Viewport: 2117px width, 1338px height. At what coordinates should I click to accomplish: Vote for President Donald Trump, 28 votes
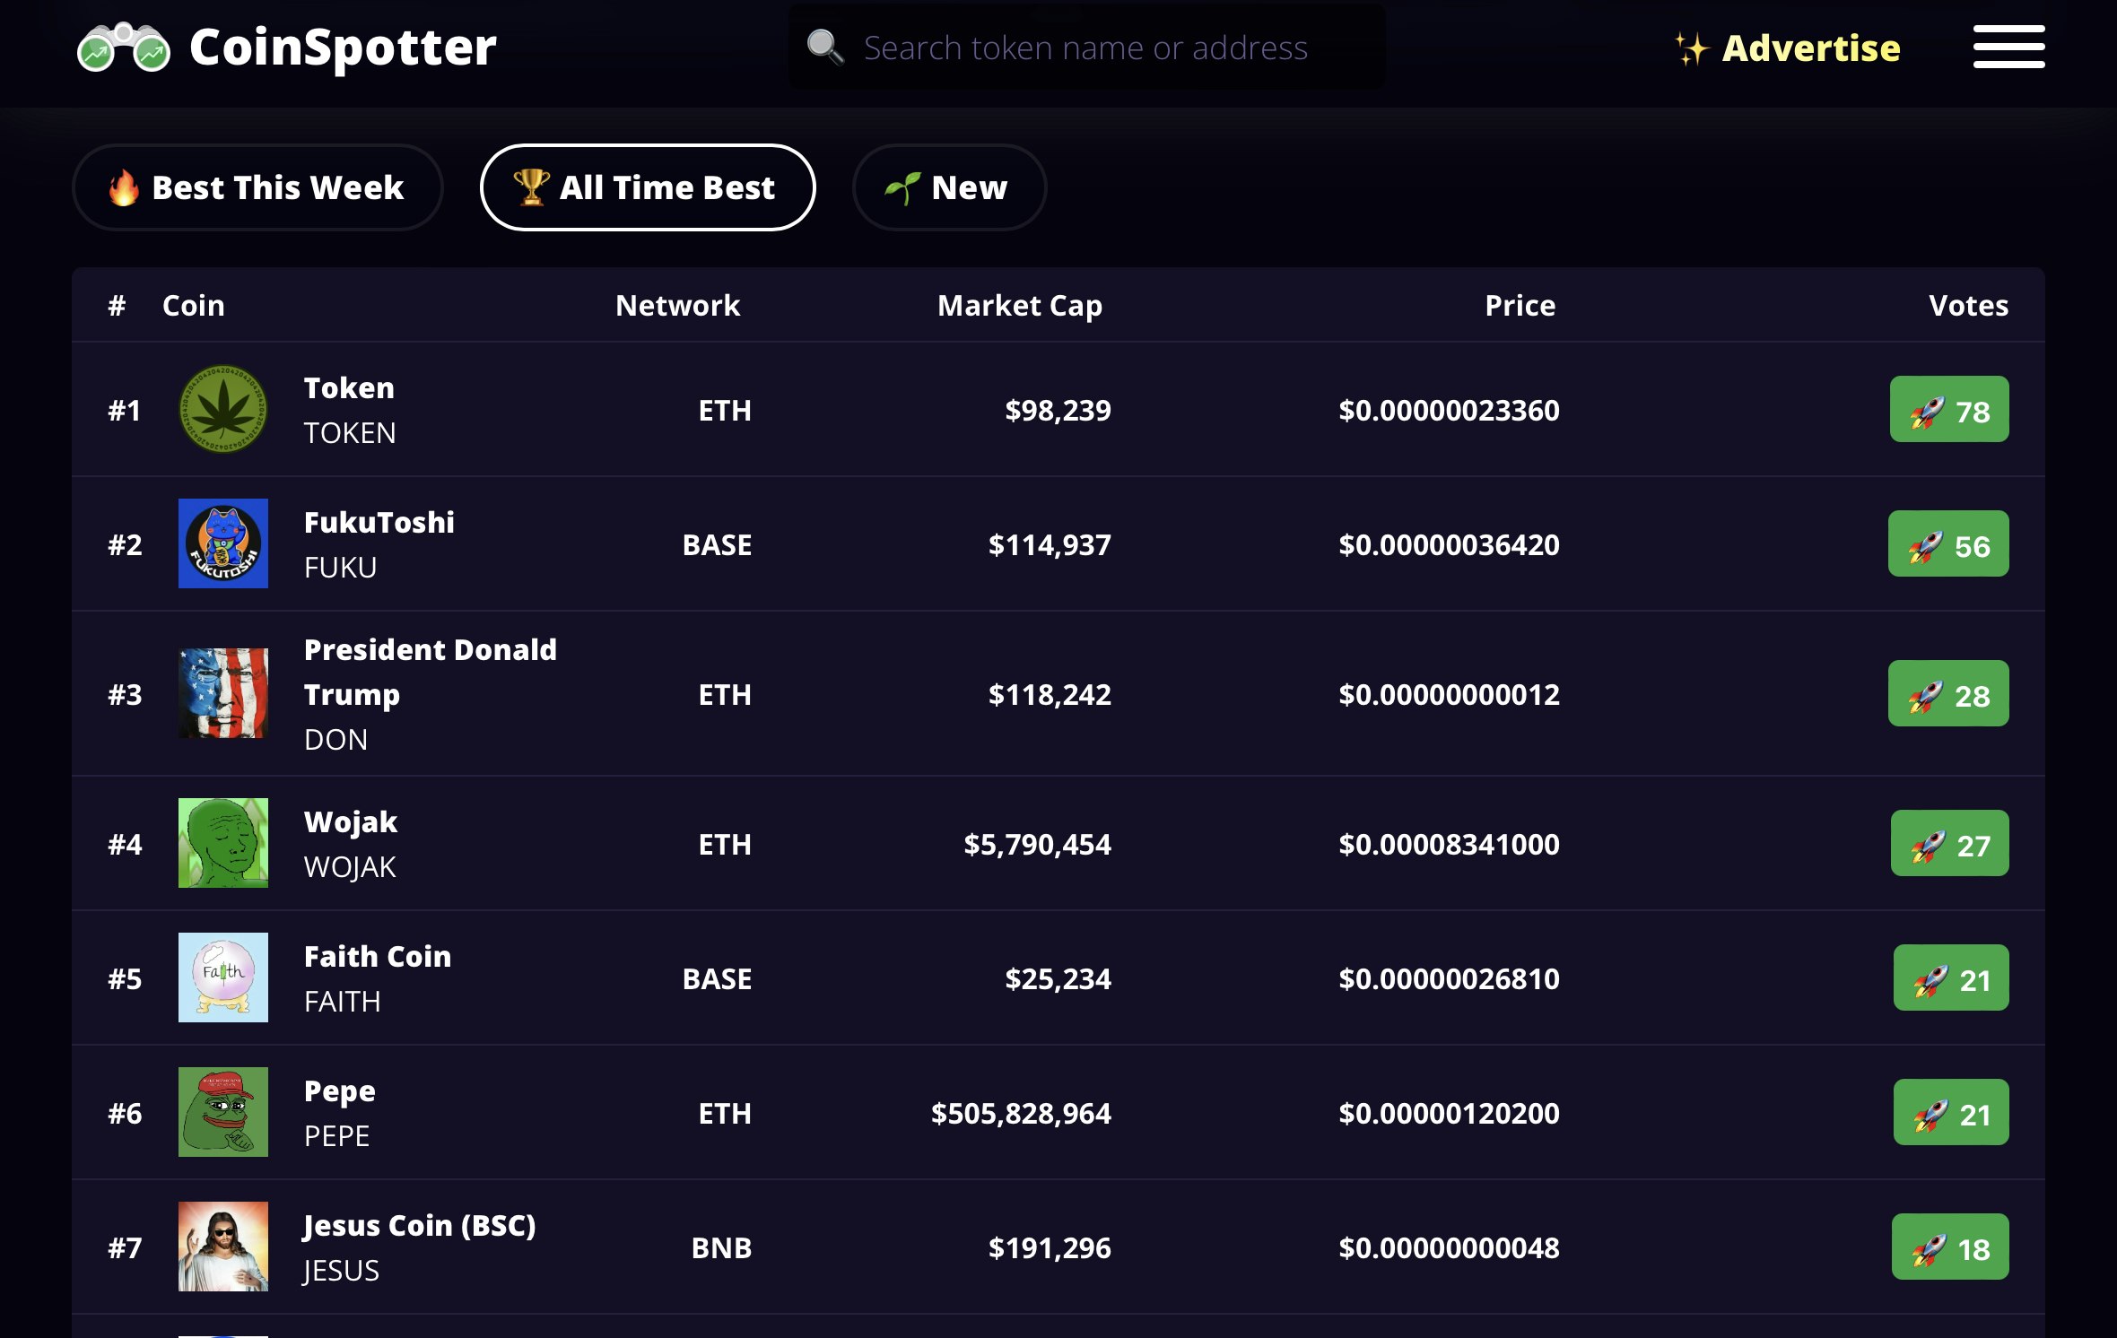click(1948, 693)
